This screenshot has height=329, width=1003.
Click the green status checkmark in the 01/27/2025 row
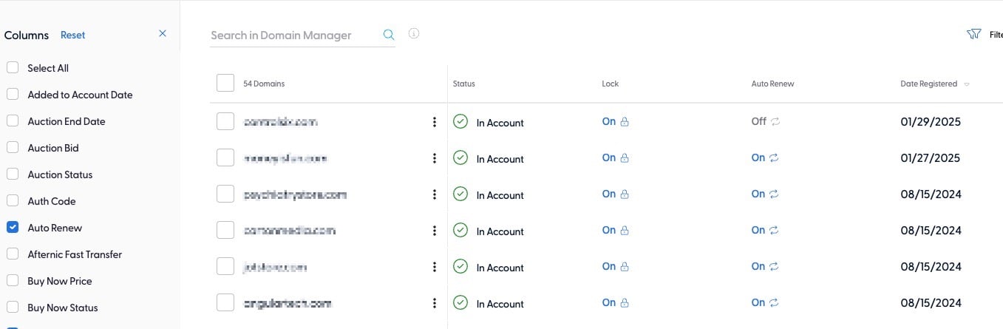click(x=460, y=158)
